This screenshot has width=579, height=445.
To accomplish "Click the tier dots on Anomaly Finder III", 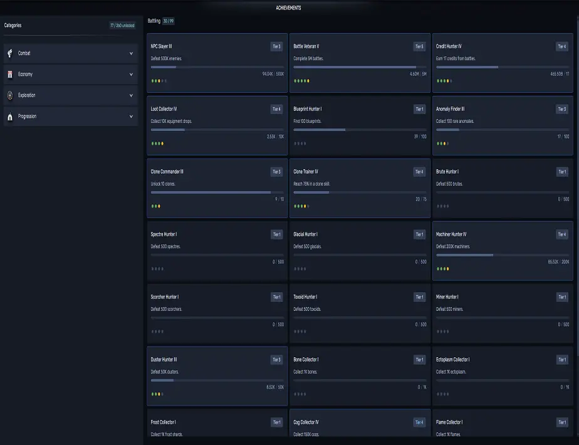I will pyautogui.click(x=443, y=144).
